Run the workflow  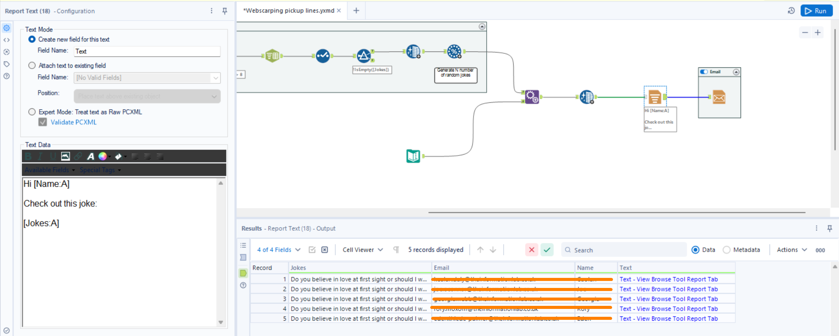[816, 11]
